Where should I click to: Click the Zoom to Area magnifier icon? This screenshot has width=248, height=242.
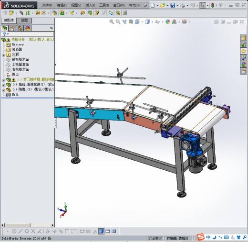coord(118,22)
